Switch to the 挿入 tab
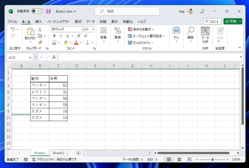Viewport: 249px width, 168px height. [39, 22]
